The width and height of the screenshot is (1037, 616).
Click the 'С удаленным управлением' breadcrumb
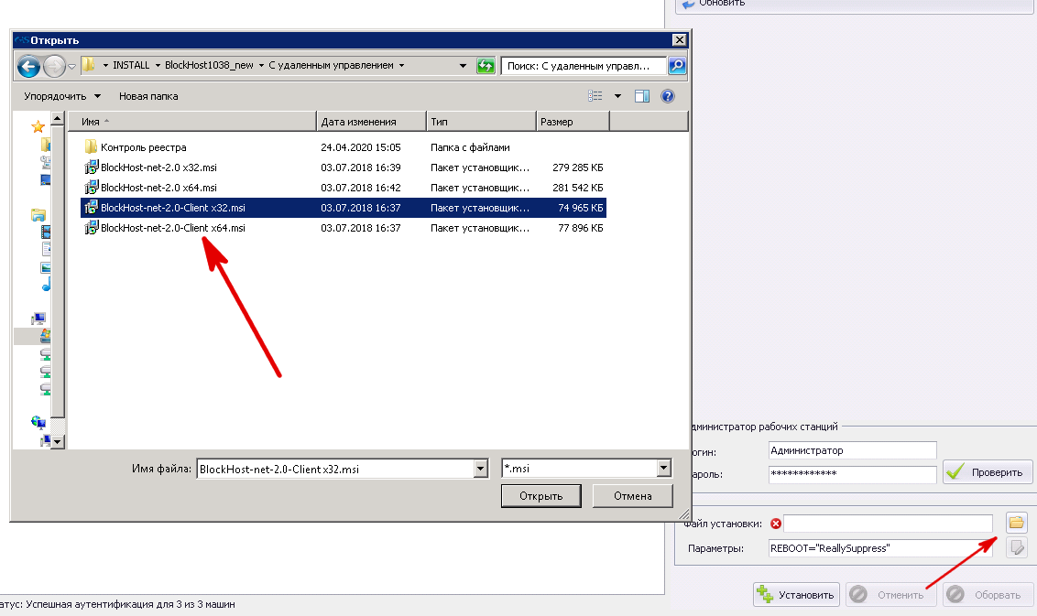pyautogui.click(x=331, y=65)
